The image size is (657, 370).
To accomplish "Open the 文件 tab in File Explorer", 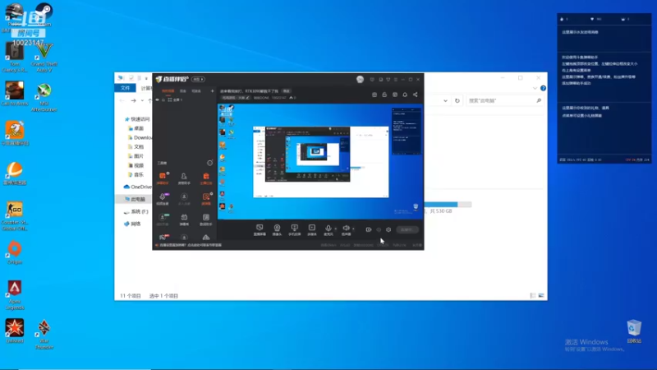I will coord(125,88).
